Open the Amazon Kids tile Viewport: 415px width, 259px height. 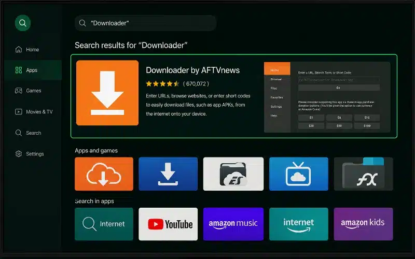pos(364,224)
